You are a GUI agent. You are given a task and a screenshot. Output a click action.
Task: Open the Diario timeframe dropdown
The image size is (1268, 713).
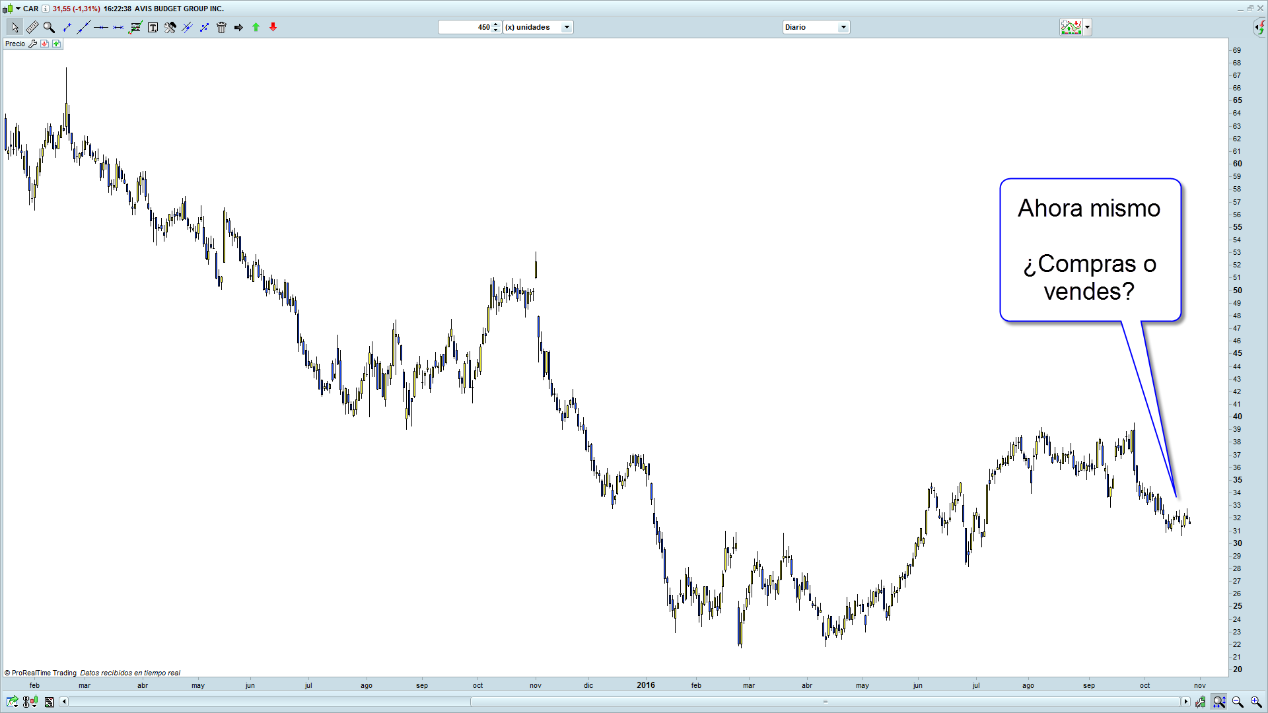click(x=843, y=27)
